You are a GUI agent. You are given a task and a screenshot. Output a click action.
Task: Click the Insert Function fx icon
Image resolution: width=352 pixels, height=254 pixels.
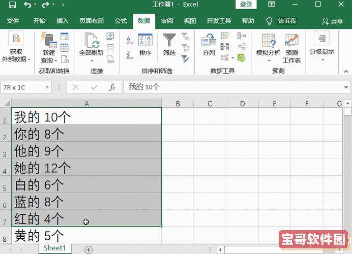[x=112, y=87]
